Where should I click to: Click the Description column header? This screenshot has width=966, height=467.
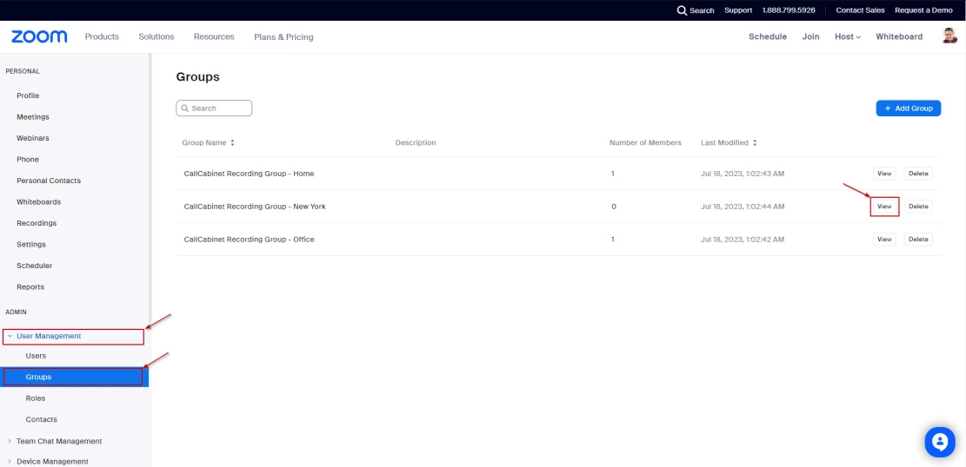coord(416,142)
